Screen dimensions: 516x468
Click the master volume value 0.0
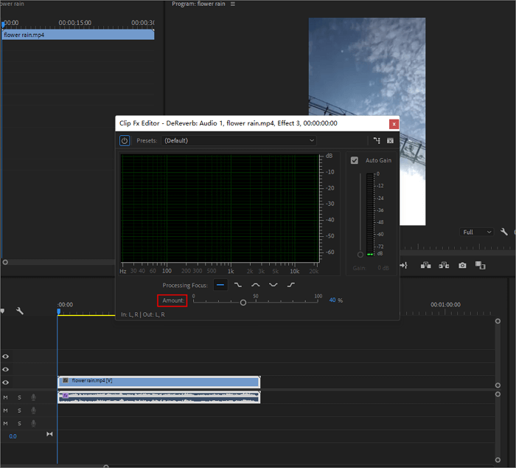point(13,436)
